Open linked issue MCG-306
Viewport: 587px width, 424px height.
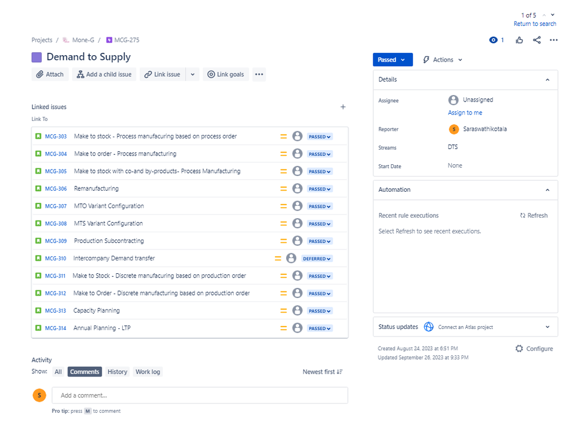[56, 189]
